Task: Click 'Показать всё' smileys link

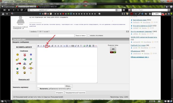Action: [x=24, y=79]
